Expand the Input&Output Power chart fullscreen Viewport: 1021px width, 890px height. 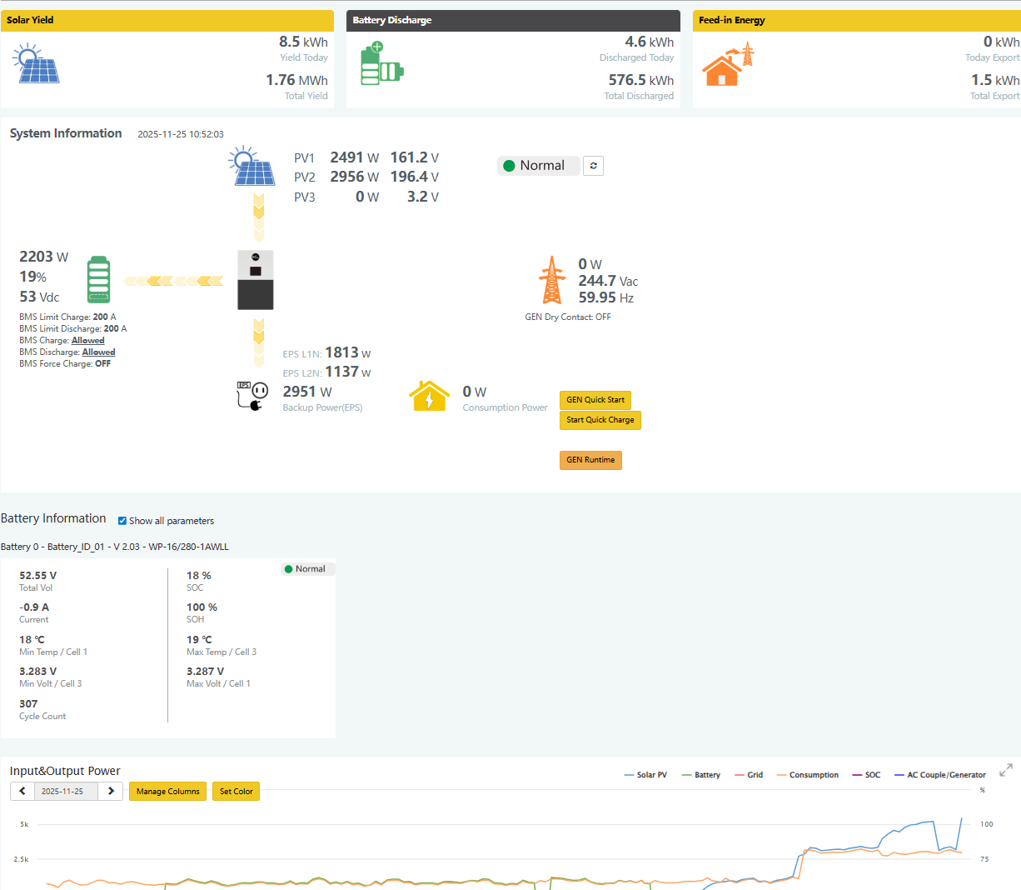1006,770
